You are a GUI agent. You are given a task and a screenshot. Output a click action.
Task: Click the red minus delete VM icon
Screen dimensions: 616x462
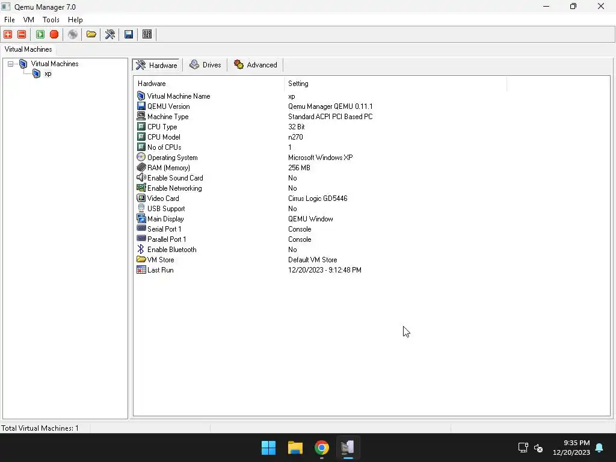point(22,34)
